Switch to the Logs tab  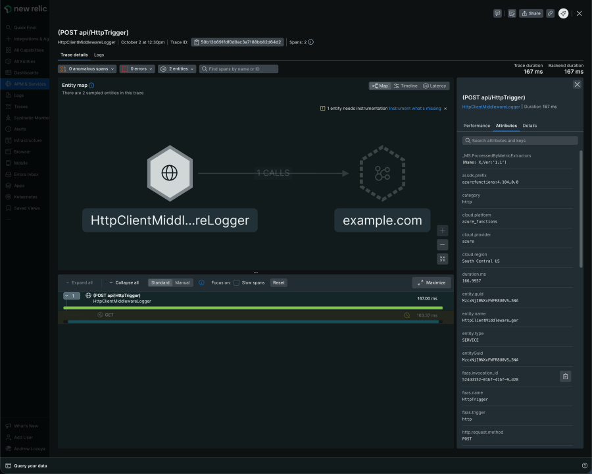[x=99, y=55]
